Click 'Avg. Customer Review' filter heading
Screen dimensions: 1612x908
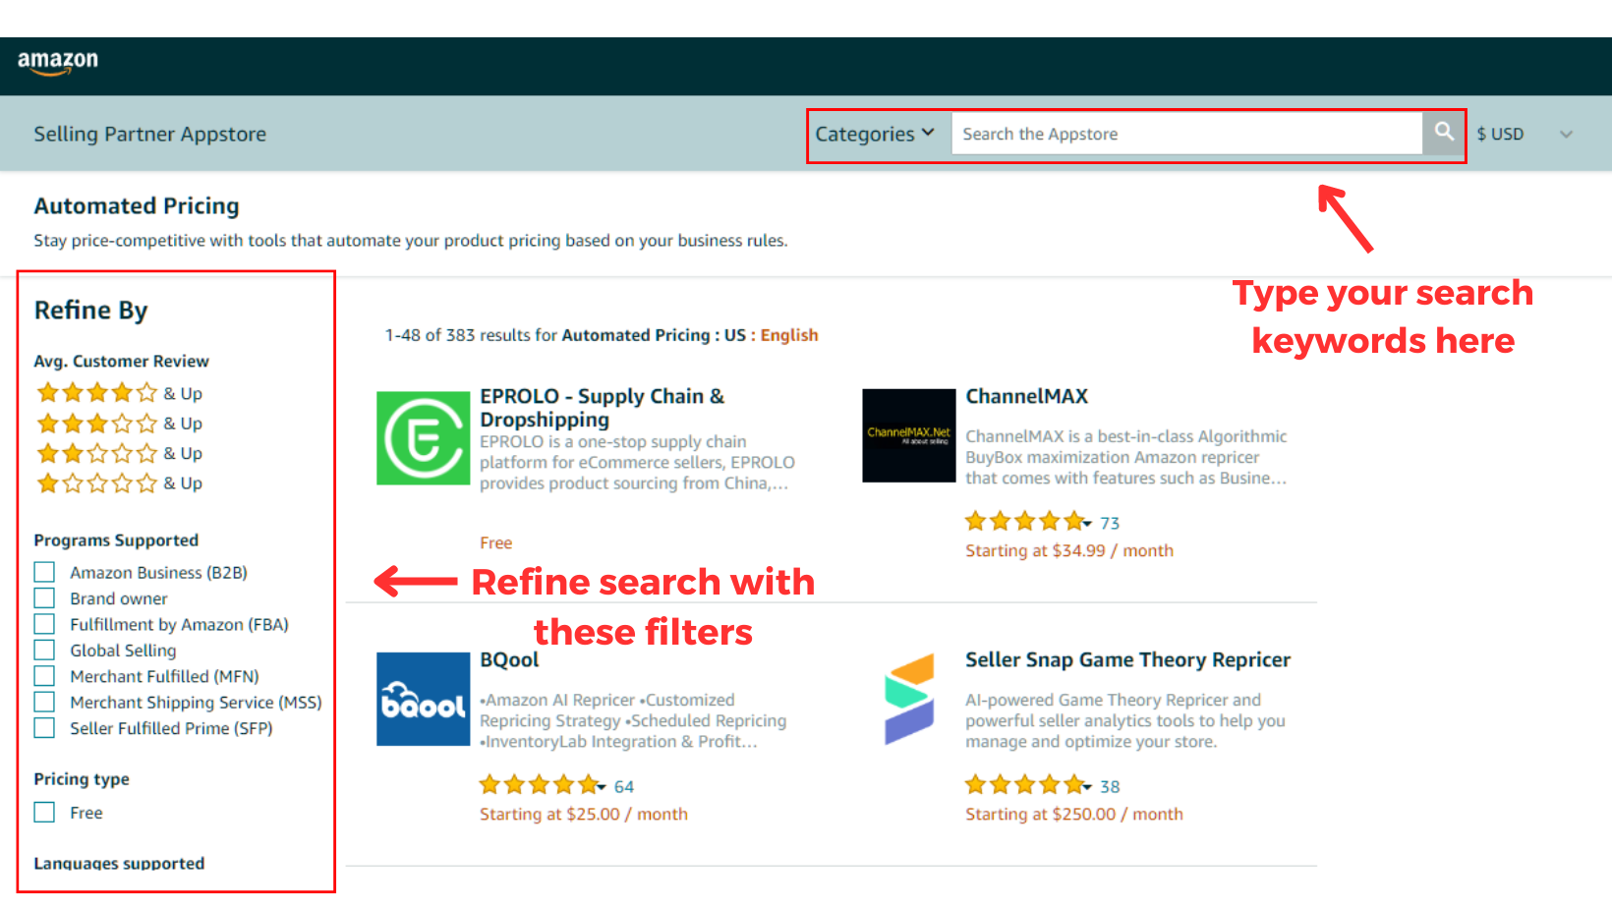(x=122, y=362)
